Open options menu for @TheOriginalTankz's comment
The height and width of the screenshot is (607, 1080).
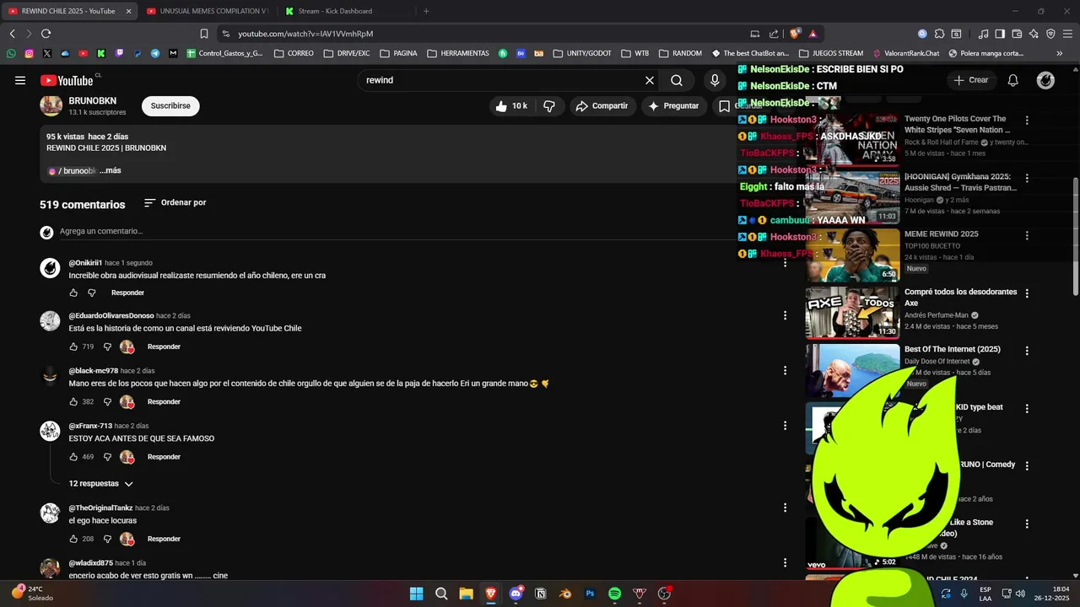click(x=785, y=508)
